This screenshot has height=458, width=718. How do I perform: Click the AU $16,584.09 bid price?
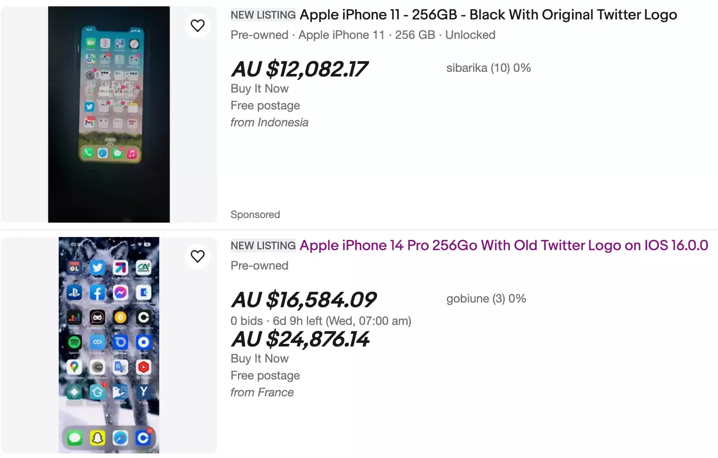click(304, 300)
